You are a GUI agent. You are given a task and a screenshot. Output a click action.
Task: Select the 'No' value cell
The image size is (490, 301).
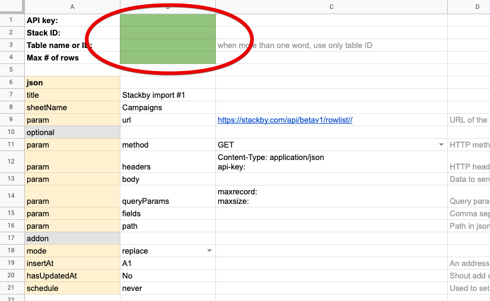(168, 276)
